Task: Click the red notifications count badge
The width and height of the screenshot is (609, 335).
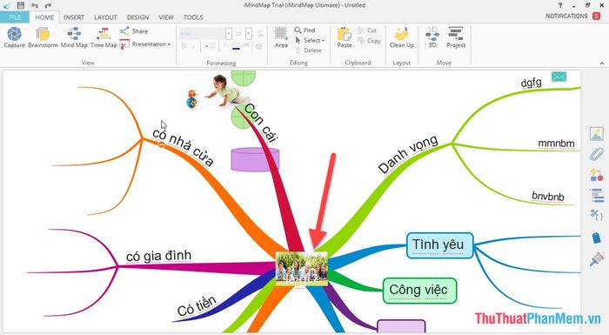Action: (596, 16)
